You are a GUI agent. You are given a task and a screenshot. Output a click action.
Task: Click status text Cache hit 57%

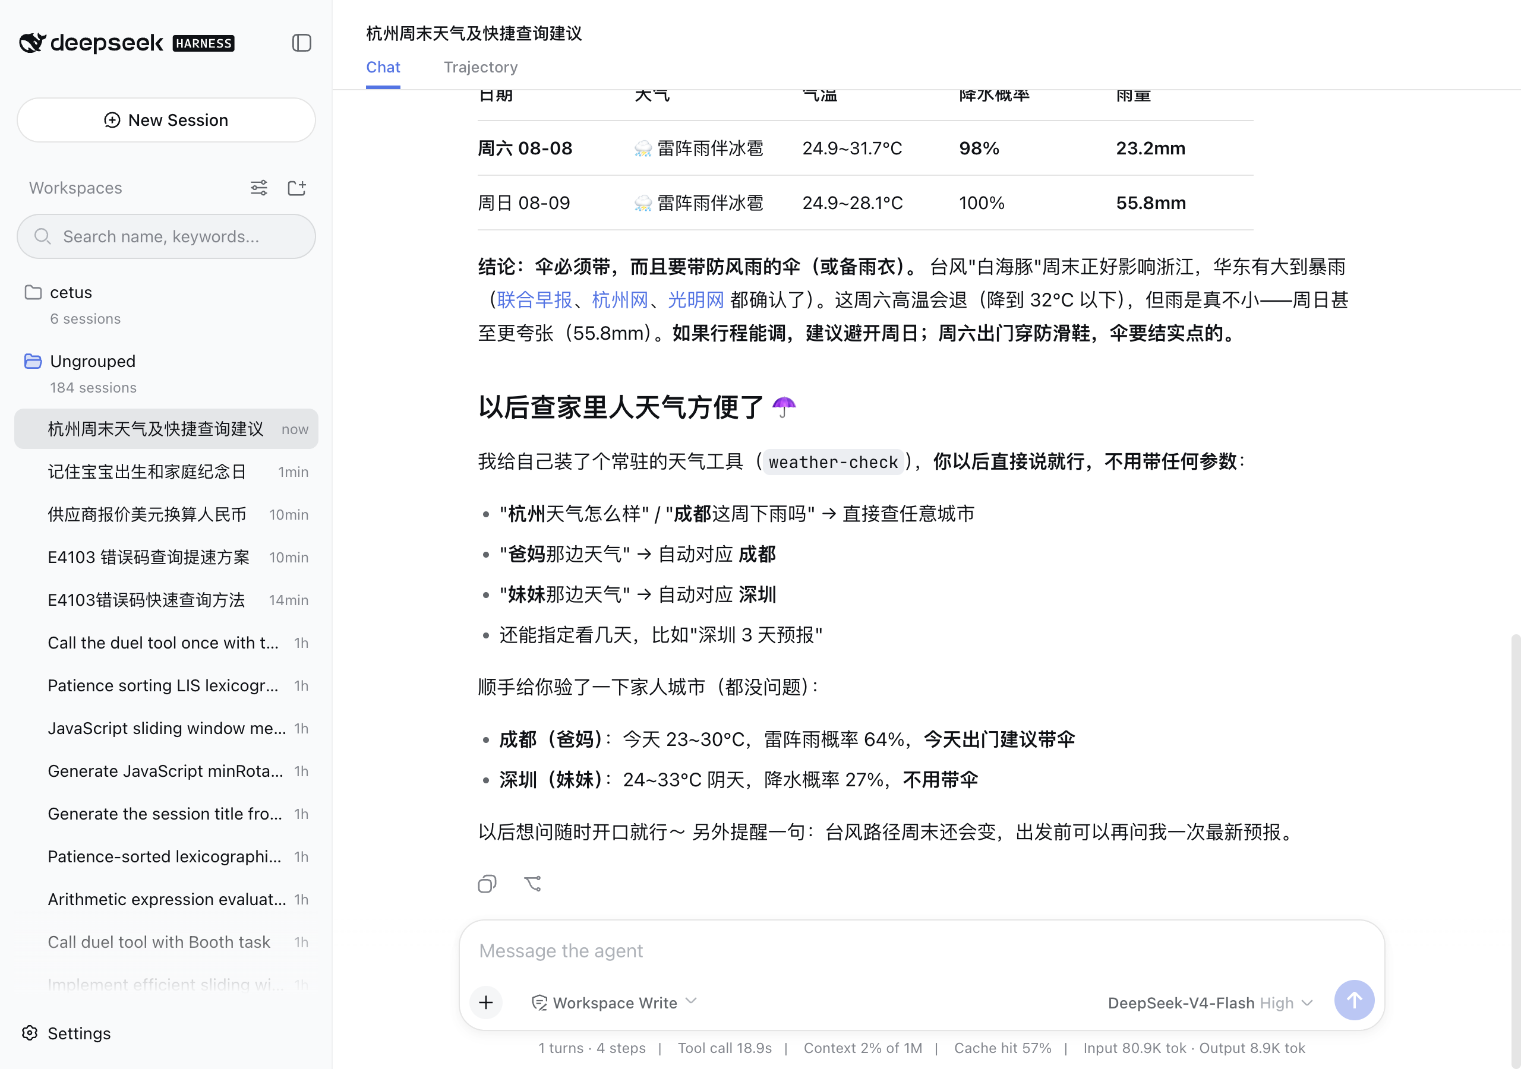tap(1002, 1048)
